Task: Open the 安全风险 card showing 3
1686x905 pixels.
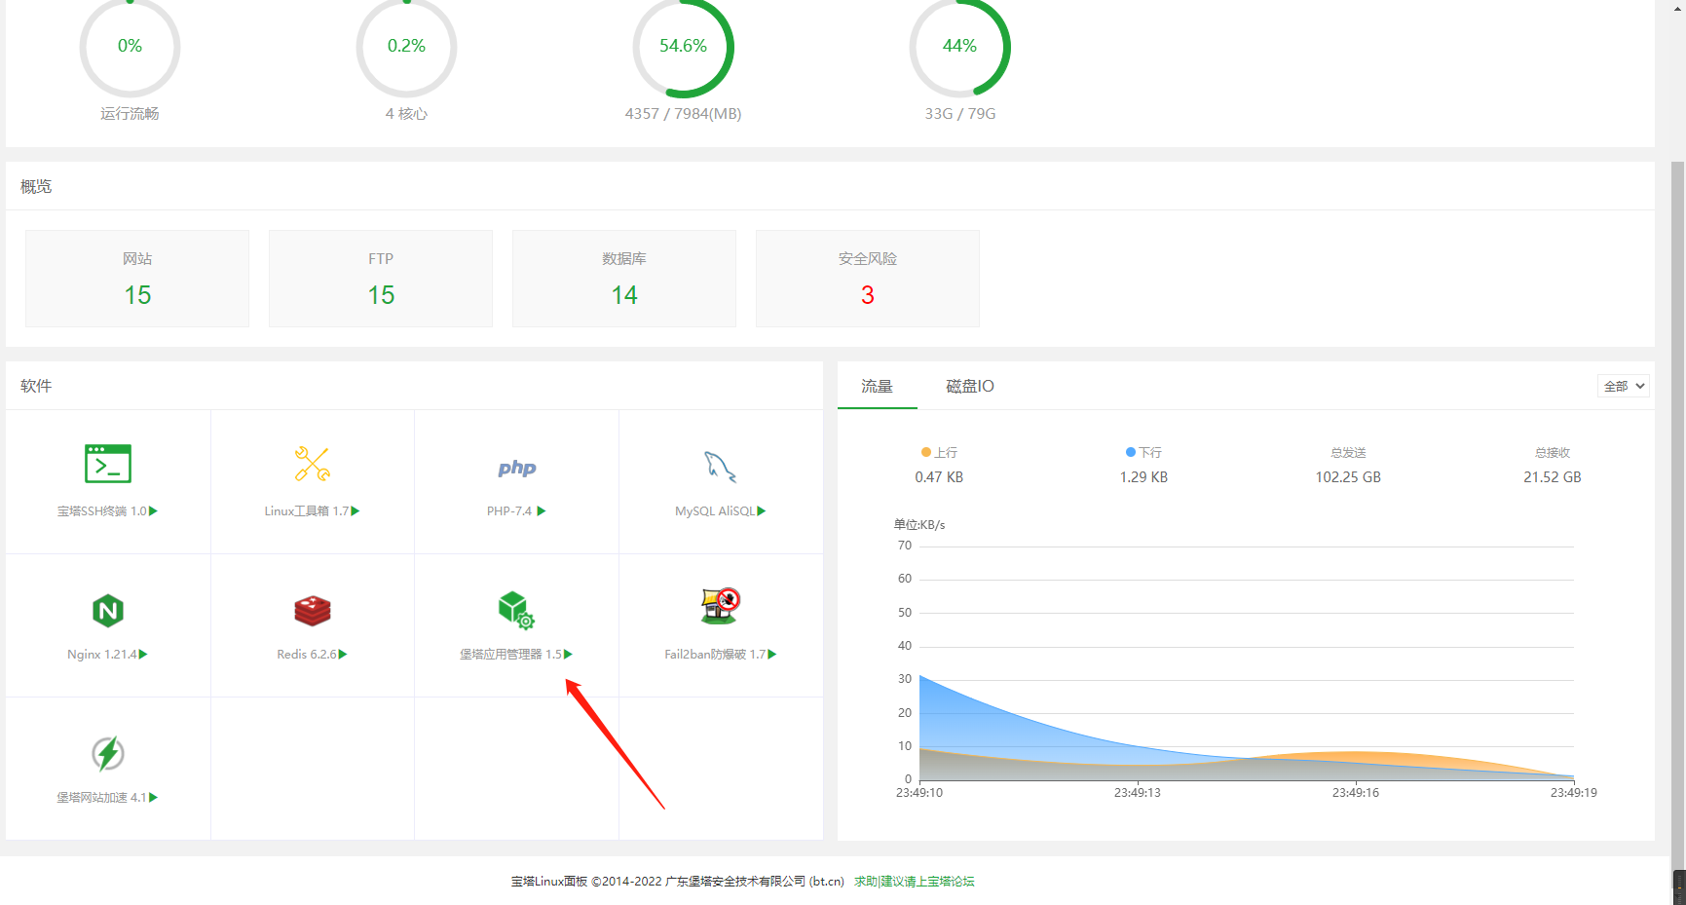Action: tap(868, 279)
